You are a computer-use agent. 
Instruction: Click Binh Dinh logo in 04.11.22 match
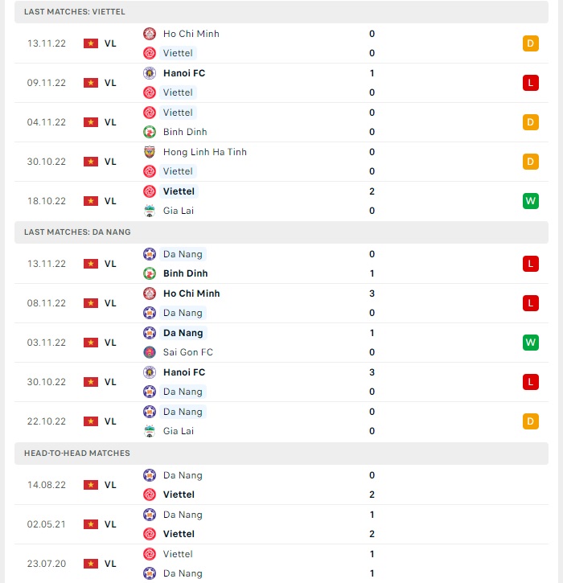tap(150, 132)
